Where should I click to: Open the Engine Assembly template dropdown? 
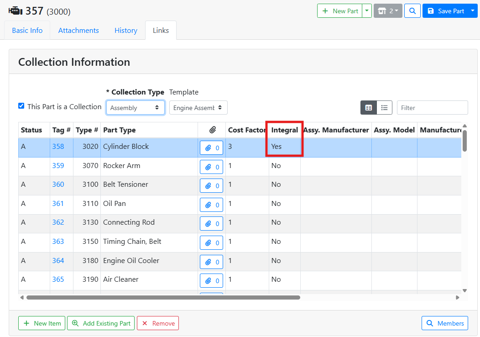[x=198, y=108]
